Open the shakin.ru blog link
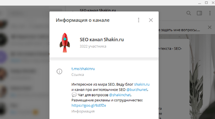Image resolution: width=215 pixels, height=119 pixels. click(x=142, y=84)
